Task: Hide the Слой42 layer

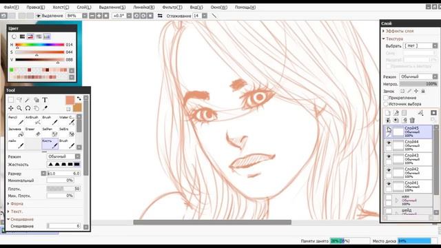Action: (x=389, y=170)
